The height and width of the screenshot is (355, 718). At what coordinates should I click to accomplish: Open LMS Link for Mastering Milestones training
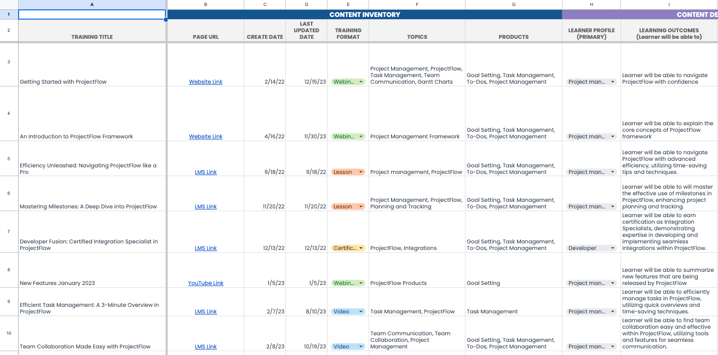(x=205, y=207)
